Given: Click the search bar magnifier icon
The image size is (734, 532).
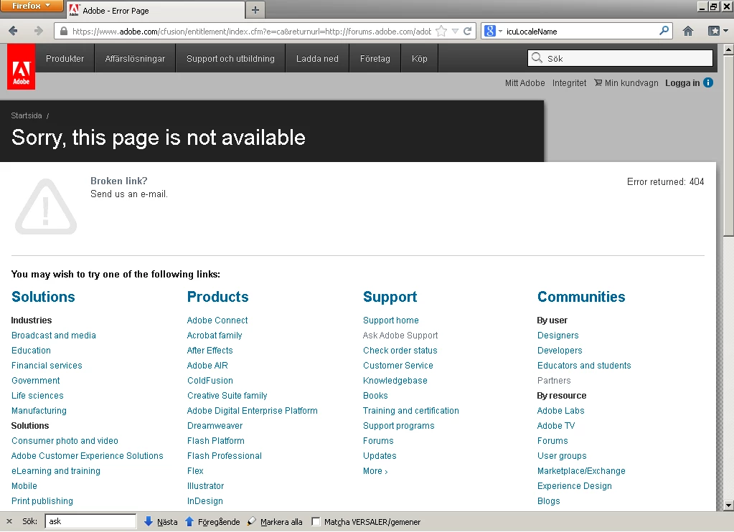Looking at the screenshot, I should [x=664, y=31].
